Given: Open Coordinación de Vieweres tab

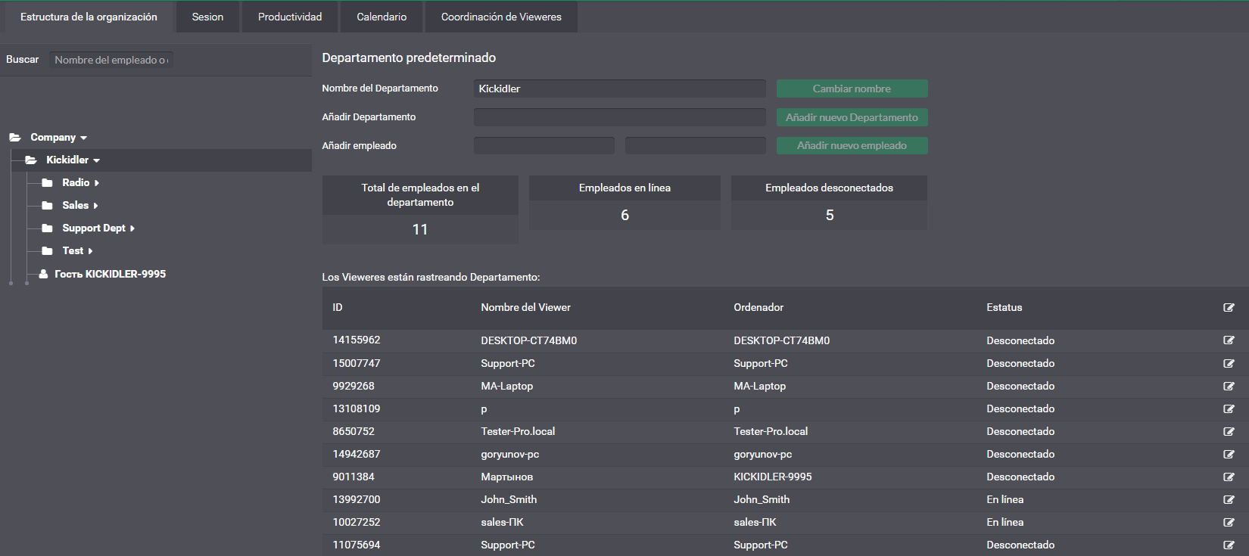Looking at the screenshot, I should (501, 17).
